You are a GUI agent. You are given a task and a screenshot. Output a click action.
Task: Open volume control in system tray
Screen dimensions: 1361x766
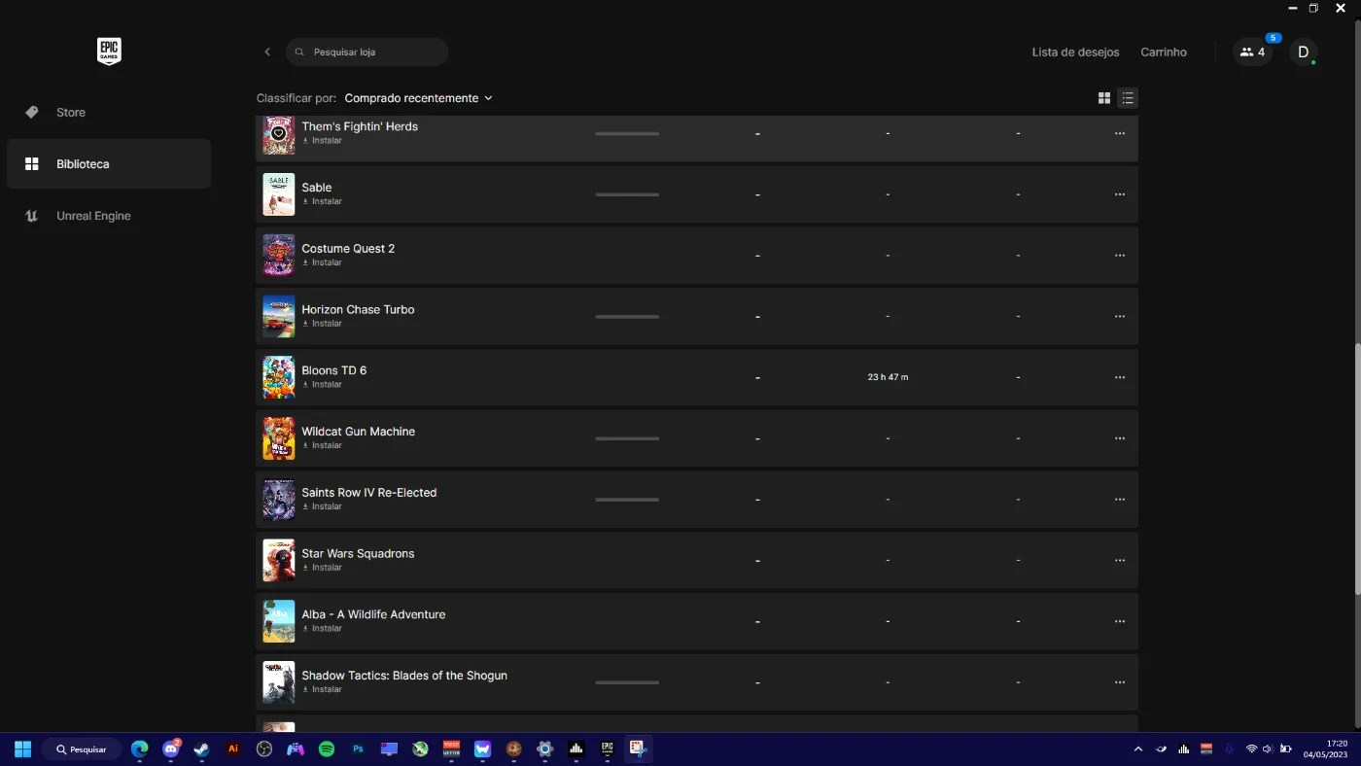click(x=1268, y=749)
